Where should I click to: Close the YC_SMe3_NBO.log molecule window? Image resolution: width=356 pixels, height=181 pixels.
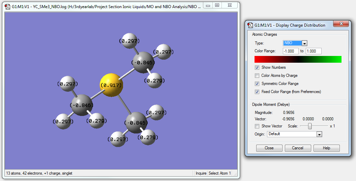(229, 5)
